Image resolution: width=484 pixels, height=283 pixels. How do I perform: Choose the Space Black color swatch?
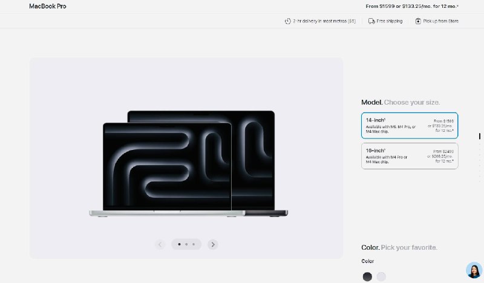click(367, 276)
